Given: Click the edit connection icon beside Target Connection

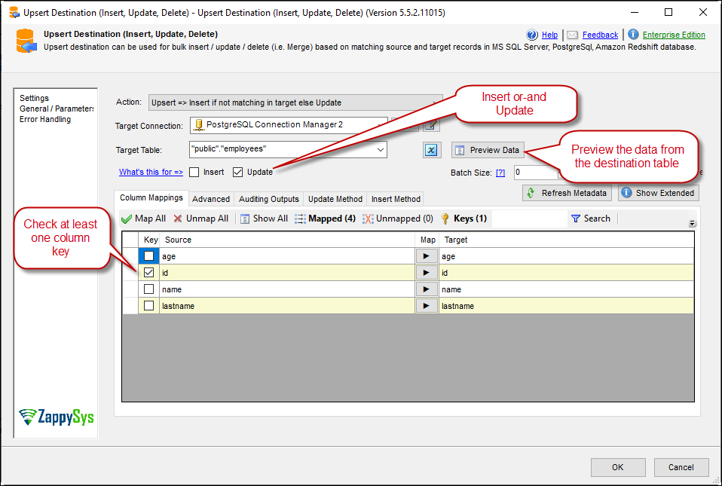Looking at the screenshot, I should 430,125.
